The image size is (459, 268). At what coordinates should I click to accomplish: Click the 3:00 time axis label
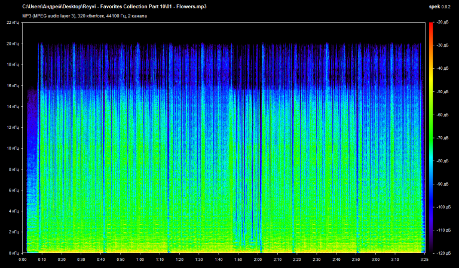(x=375, y=260)
